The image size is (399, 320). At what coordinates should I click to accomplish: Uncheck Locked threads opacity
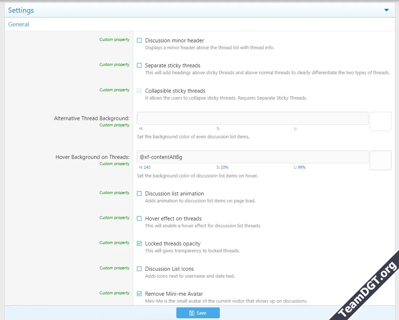click(139, 244)
